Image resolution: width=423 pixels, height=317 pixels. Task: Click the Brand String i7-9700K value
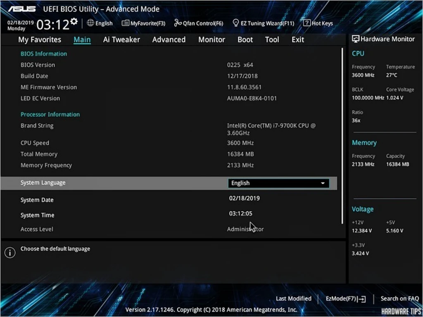click(271, 129)
